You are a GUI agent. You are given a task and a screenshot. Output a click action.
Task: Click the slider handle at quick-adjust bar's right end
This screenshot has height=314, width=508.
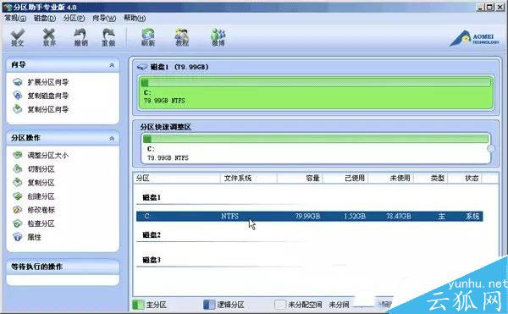(491, 149)
